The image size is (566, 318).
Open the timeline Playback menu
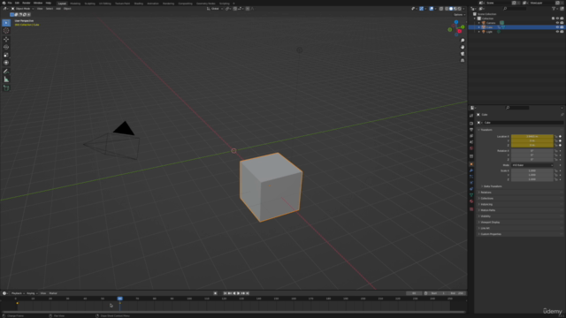pos(17,293)
